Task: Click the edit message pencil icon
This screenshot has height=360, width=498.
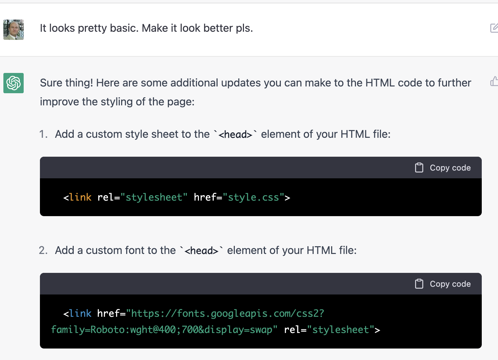Action: click(x=494, y=28)
